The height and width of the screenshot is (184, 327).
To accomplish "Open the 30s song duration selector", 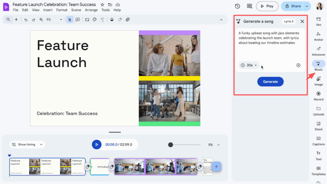I will pyautogui.click(x=249, y=65).
